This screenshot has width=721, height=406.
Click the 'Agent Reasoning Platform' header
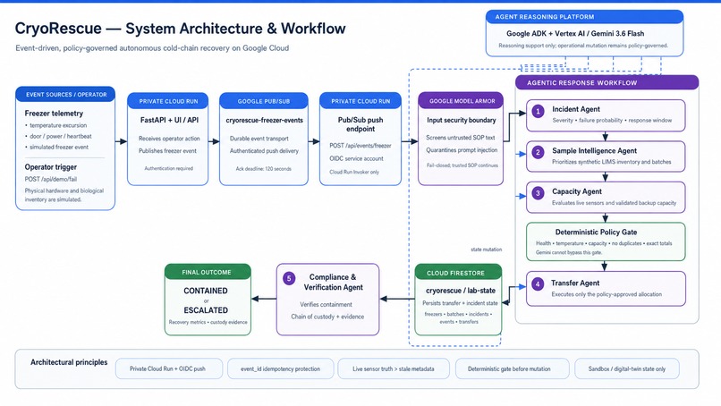tap(584, 17)
